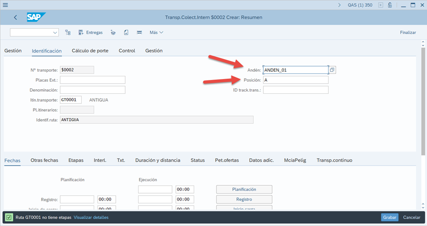Click the graduation cap toolbar icon
This screenshot has height=226, width=427.
coord(113,32)
